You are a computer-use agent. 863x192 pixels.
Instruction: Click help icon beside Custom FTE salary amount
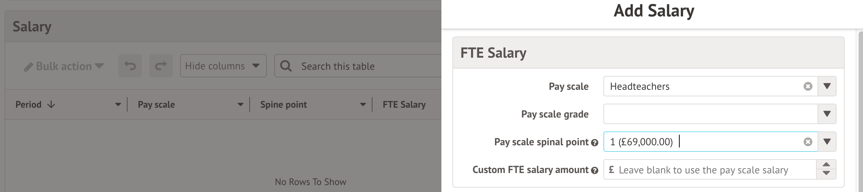click(595, 170)
